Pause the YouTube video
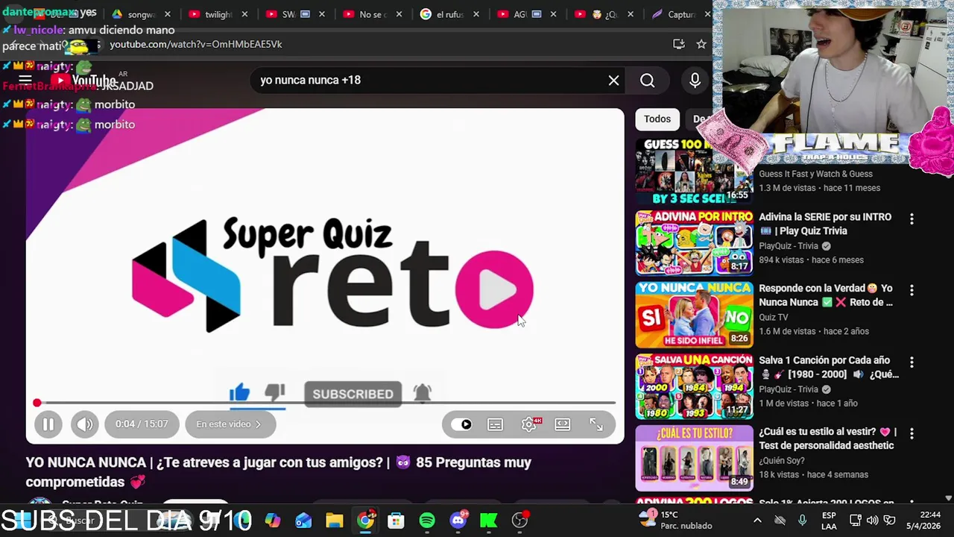Screen dimensions: 954x537 click(48, 424)
